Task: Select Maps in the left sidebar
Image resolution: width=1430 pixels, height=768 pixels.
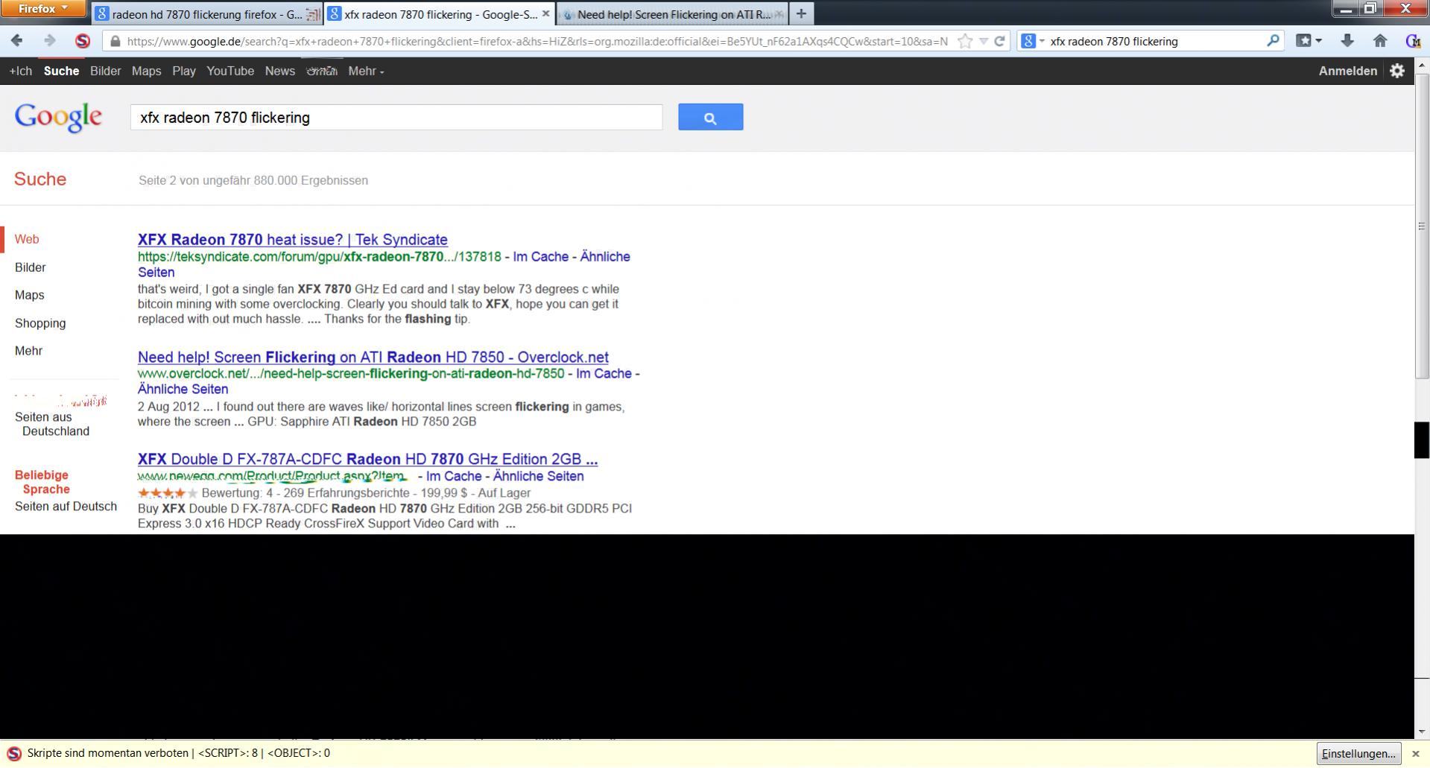Action: tap(30, 296)
